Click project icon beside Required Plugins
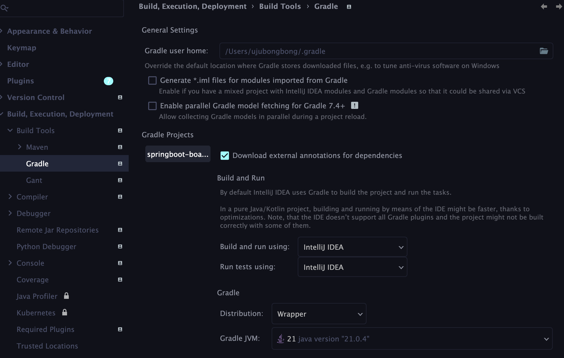 [x=120, y=329]
